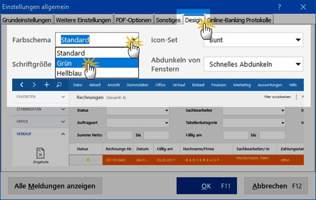Click Alle Meldungen anzeigen button
The width and height of the screenshot is (316, 200).
pos(55,186)
